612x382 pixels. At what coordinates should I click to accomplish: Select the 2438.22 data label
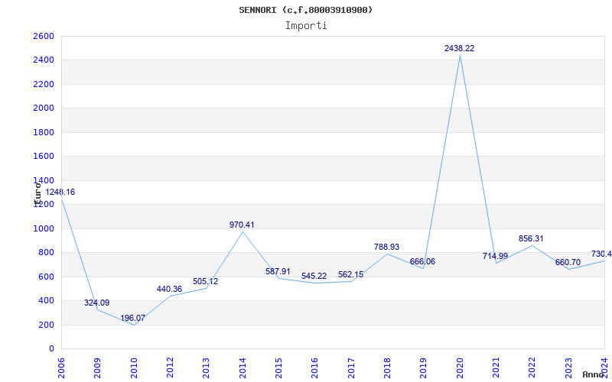(x=460, y=48)
